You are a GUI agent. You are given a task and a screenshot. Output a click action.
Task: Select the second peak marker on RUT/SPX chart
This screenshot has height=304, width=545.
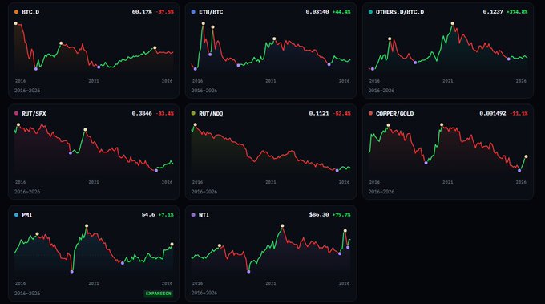pyautogui.click(x=85, y=129)
